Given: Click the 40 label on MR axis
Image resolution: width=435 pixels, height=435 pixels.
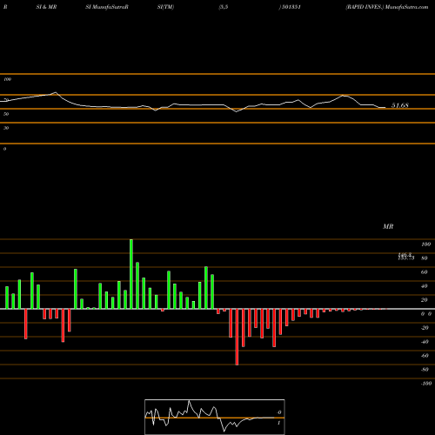Looking at the screenshot, I should [425, 286].
